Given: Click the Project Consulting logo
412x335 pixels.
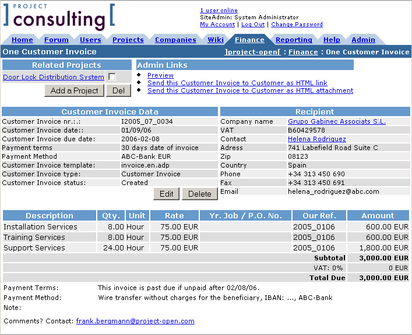Looking at the screenshot, I should click(x=58, y=17).
